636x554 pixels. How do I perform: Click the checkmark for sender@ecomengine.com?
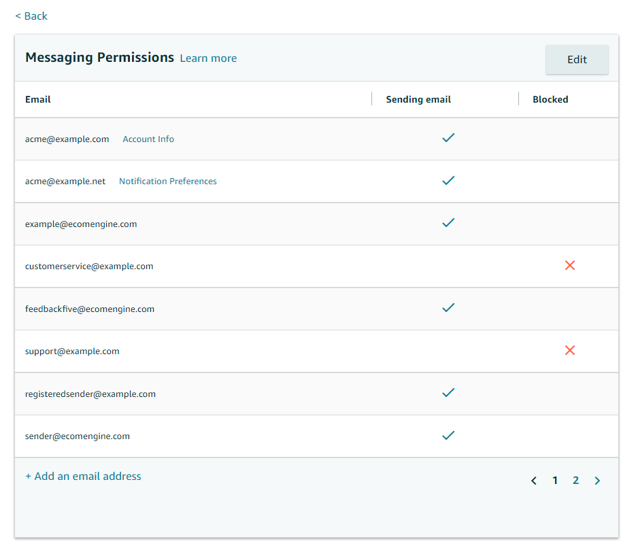point(448,436)
